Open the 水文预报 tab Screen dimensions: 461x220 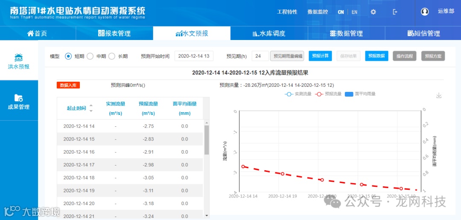point(192,33)
